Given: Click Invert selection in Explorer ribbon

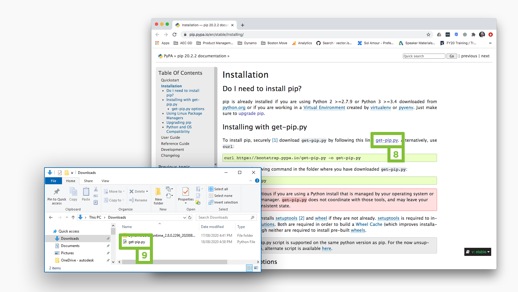Looking at the screenshot, I should pos(223,202).
